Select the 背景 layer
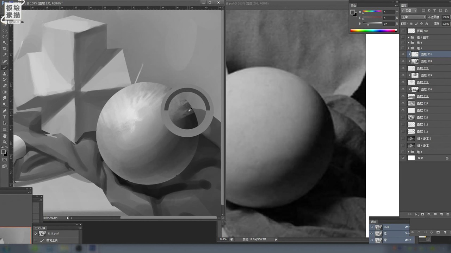The height and width of the screenshot is (253, 451). point(420,158)
